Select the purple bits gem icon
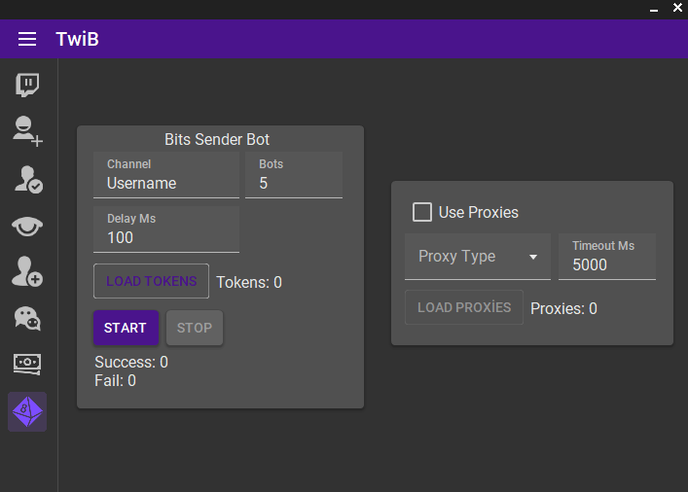 (x=27, y=411)
